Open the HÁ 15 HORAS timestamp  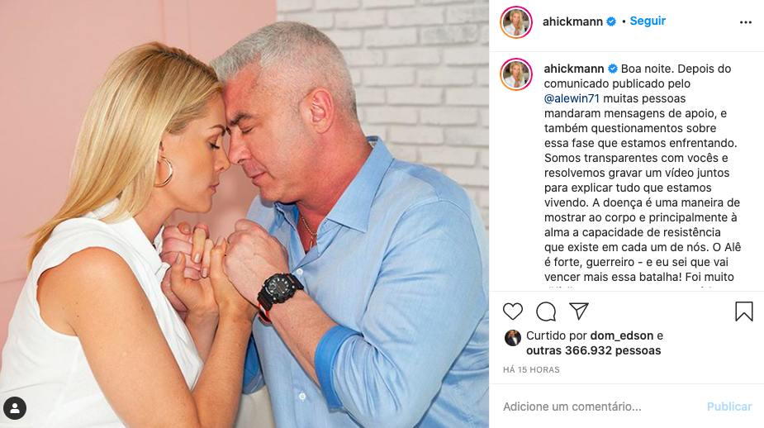[x=531, y=369]
